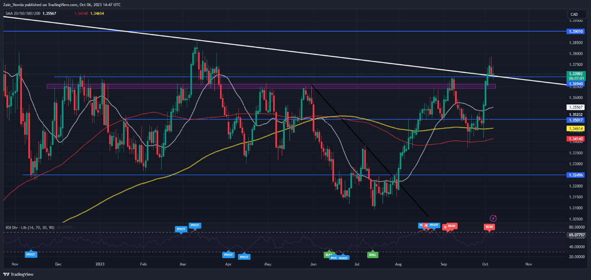Click the 1.38000 price scale label
The image size is (591, 280).
(x=576, y=54)
